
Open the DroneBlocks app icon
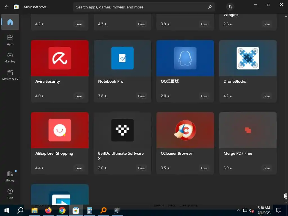(248, 58)
